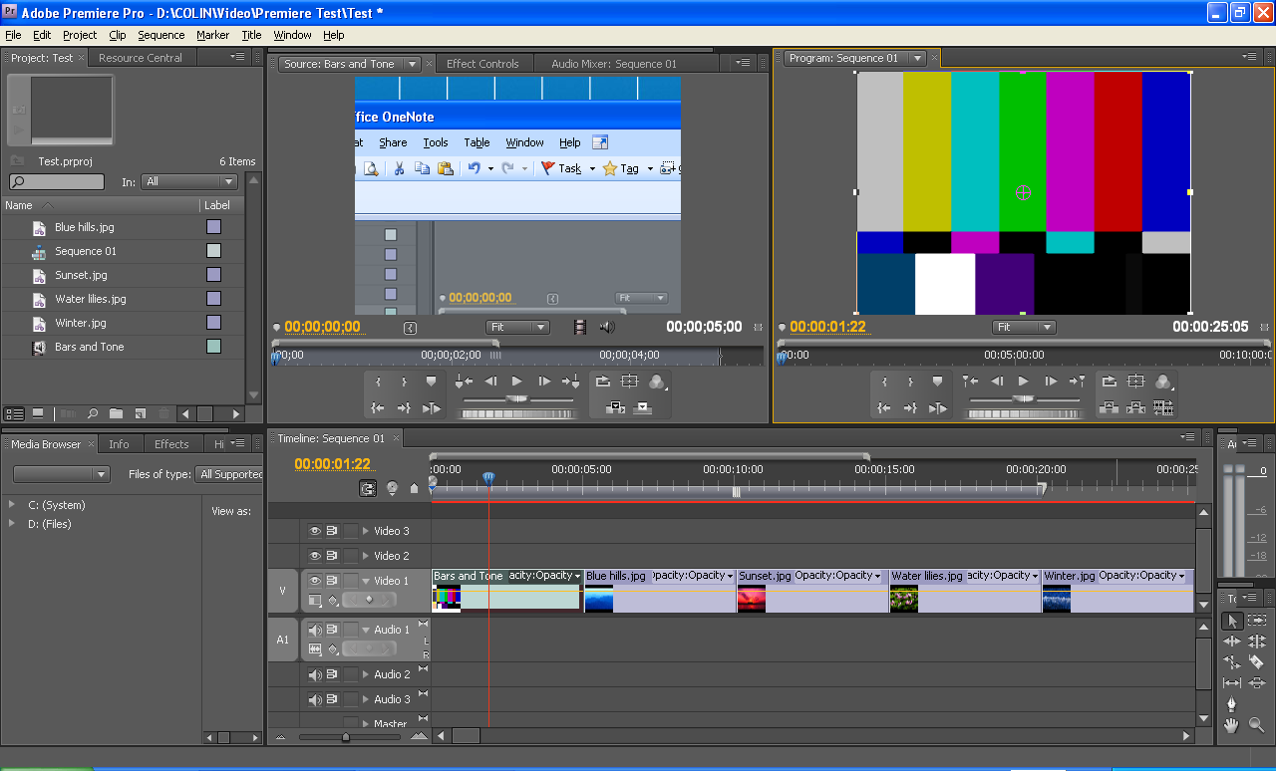The height and width of the screenshot is (771, 1276).
Task: Switch Project panel to Icon view
Action: click(x=38, y=413)
